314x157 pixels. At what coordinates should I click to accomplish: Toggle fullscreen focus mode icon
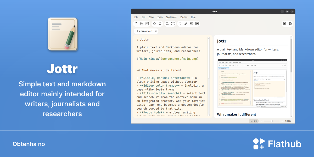coord(173,24)
